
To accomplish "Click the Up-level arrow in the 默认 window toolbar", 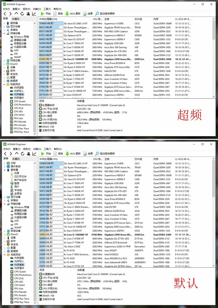I will point(17,153).
